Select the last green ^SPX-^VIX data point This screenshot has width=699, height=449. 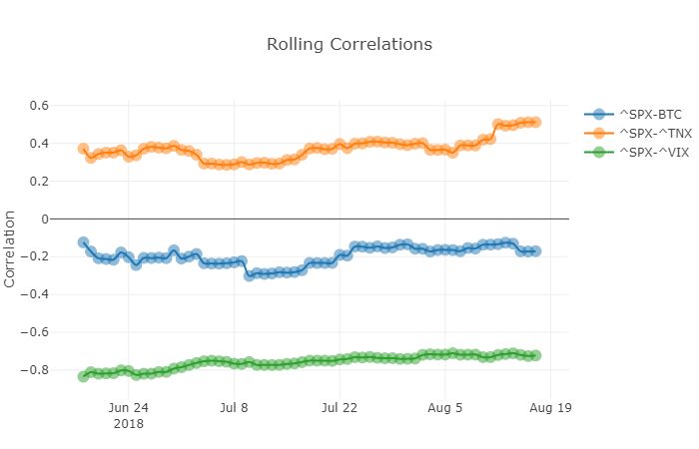click(536, 355)
